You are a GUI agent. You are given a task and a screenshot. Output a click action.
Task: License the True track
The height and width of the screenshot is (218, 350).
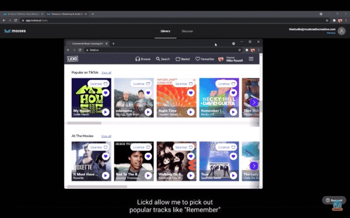coord(226,147)
